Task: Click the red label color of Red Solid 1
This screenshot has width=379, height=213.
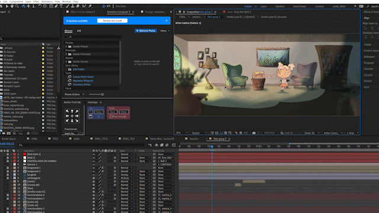Action: (x=14, y=154)
